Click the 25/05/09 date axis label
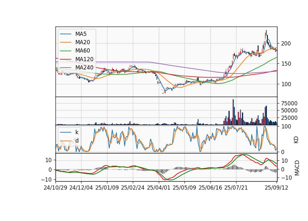The height and width of the screenshot is (221, 308). pyautogui.click(x=184, y=188)
